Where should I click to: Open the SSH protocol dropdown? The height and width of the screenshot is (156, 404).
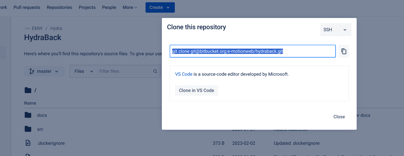(335, 30)
